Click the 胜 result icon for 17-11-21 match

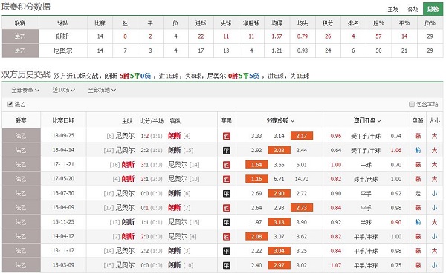click(227, 165)
